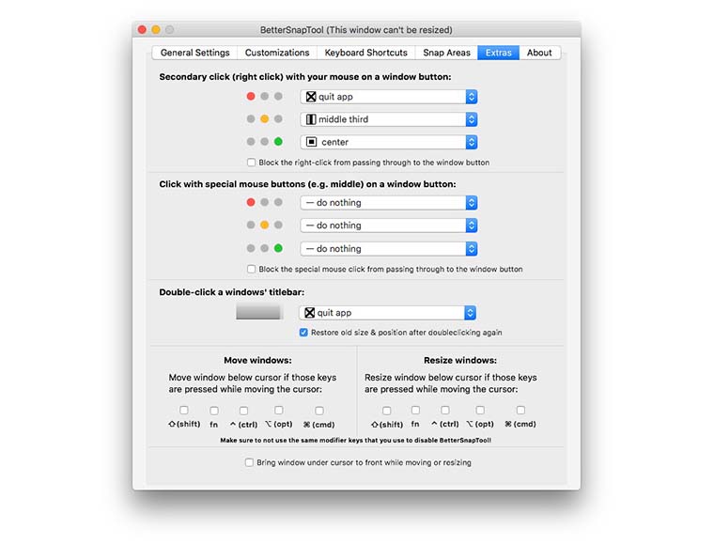Check cmd key for Resize windows

[x=520, y=411]
